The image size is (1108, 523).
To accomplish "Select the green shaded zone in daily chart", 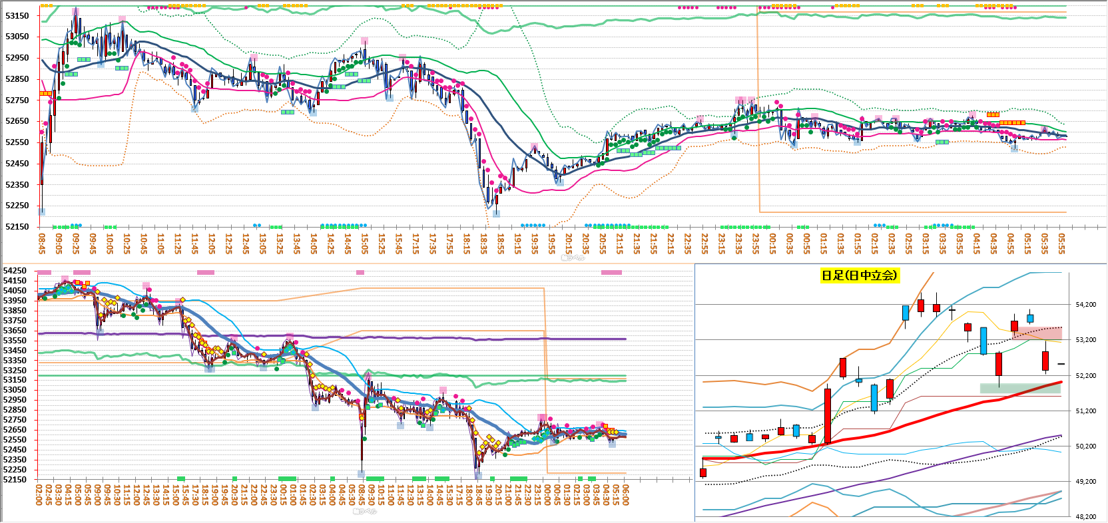I will [x=1019, y=388].
